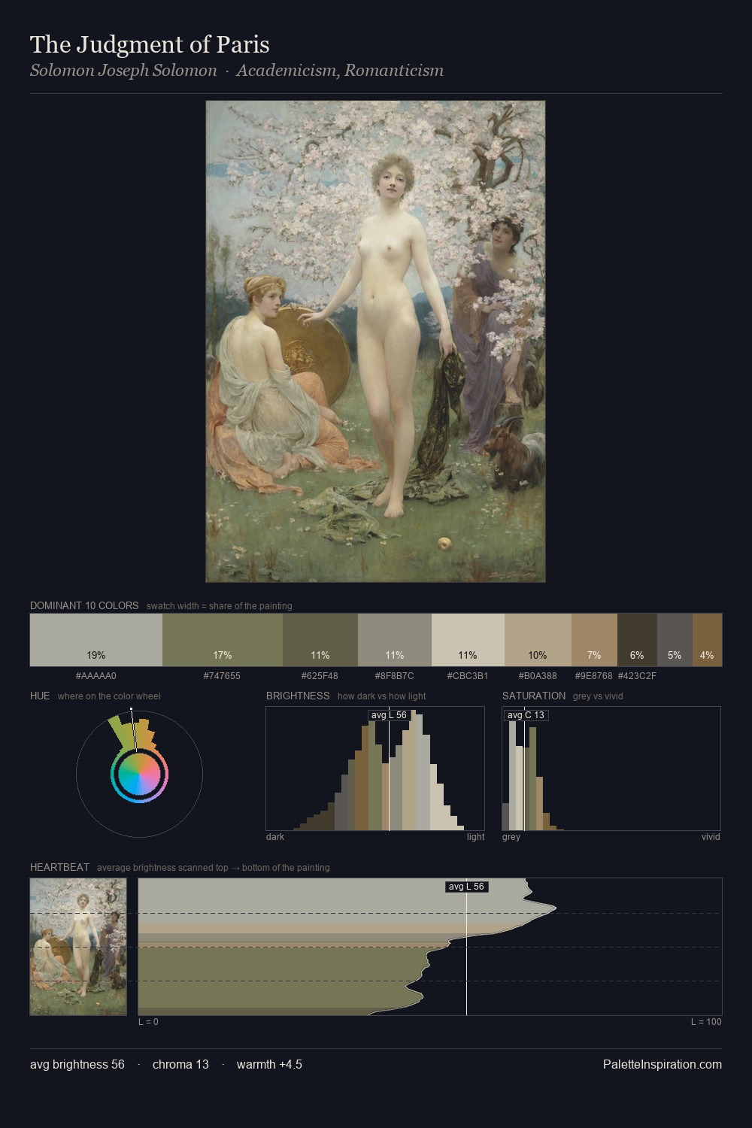752x1128 pixels.
Task: Click the hex code #8F8B7C
Action: (x=395, y=676)
